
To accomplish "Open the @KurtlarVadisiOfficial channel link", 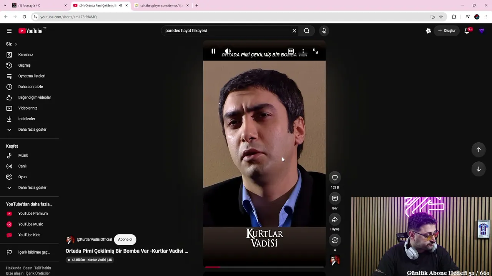I will click(94, 240).
